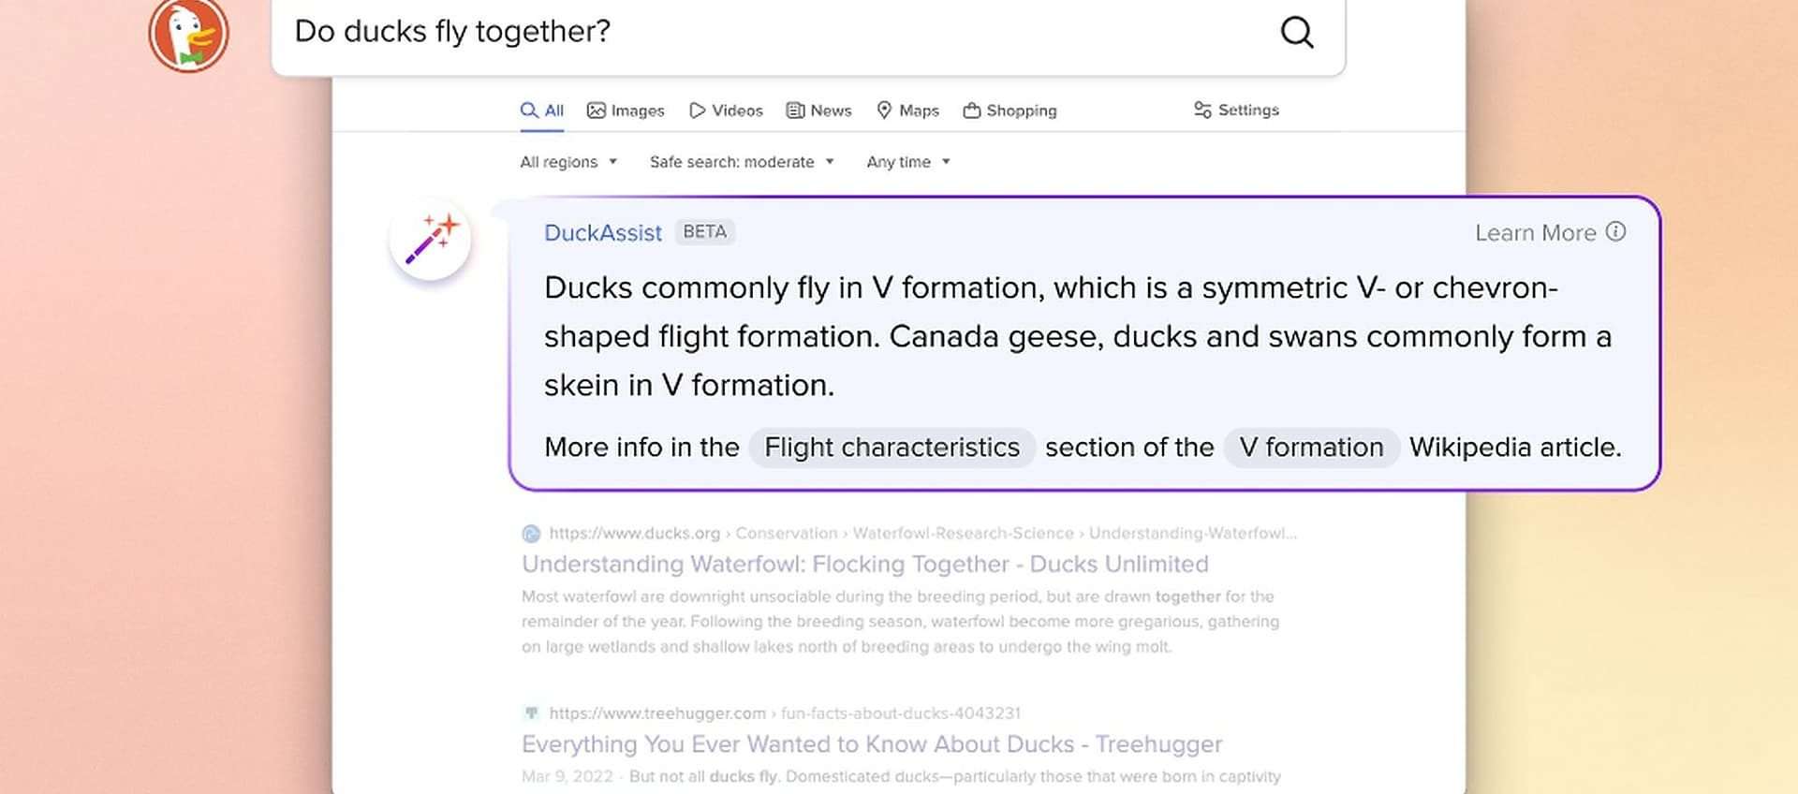Click the treehugger.com site favicon
Viewport: 1798px width, 794px height.
tap(531, 713)
